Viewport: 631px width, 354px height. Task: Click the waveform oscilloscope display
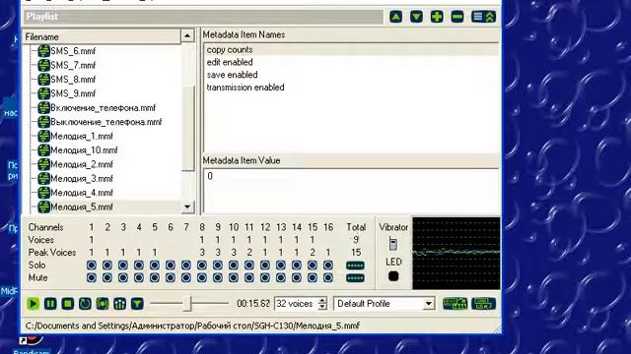pos(456,254)
